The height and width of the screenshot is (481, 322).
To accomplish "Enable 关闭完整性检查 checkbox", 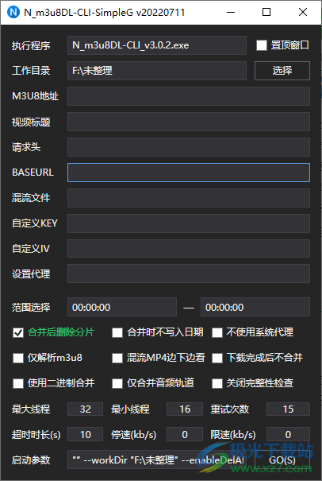I will point(217,383).
